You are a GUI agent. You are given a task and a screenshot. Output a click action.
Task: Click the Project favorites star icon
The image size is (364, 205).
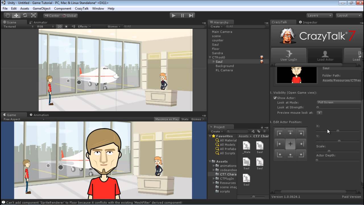click(x=264, y=132)
